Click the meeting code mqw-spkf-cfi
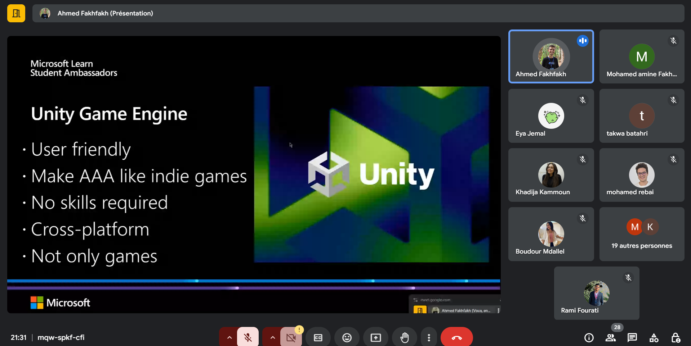The width and height of the screenshot is (691, 346). 61,337
